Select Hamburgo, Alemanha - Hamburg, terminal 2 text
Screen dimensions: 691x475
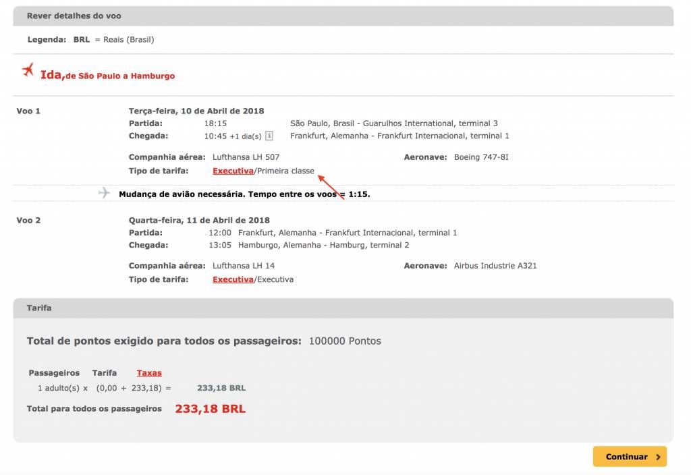(323, 245)
